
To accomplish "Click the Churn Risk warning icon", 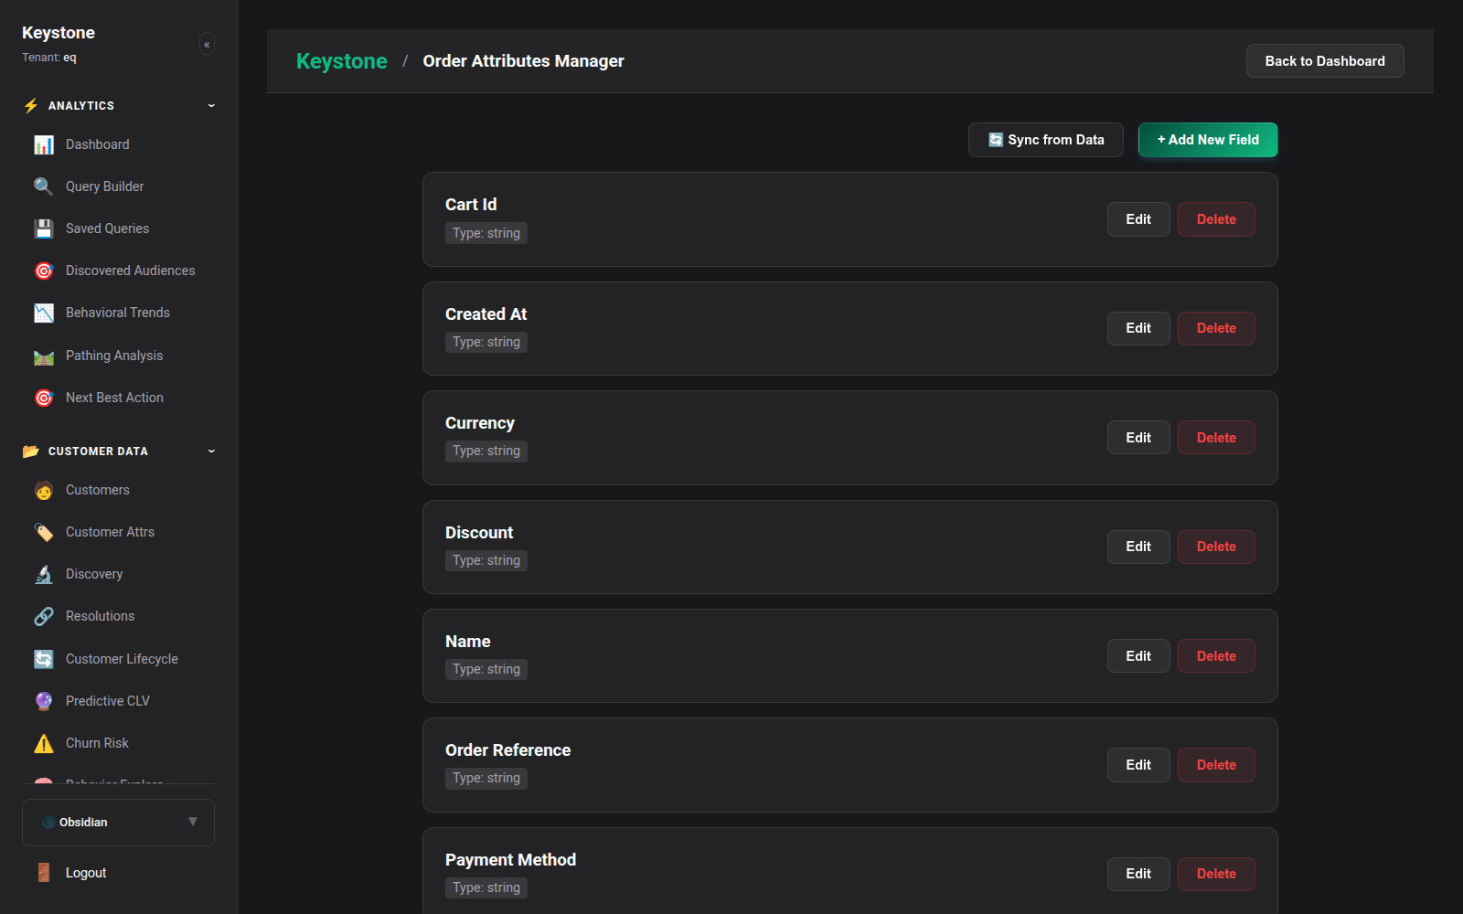I will pos(44,743).
